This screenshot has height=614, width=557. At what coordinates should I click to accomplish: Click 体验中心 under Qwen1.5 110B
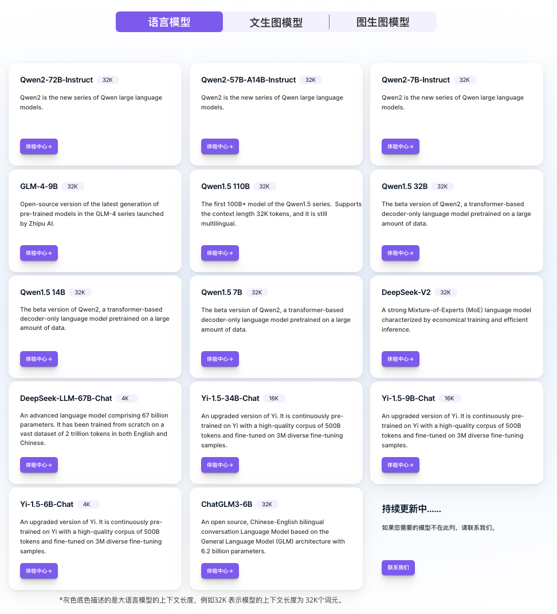(x=219, y=253)
